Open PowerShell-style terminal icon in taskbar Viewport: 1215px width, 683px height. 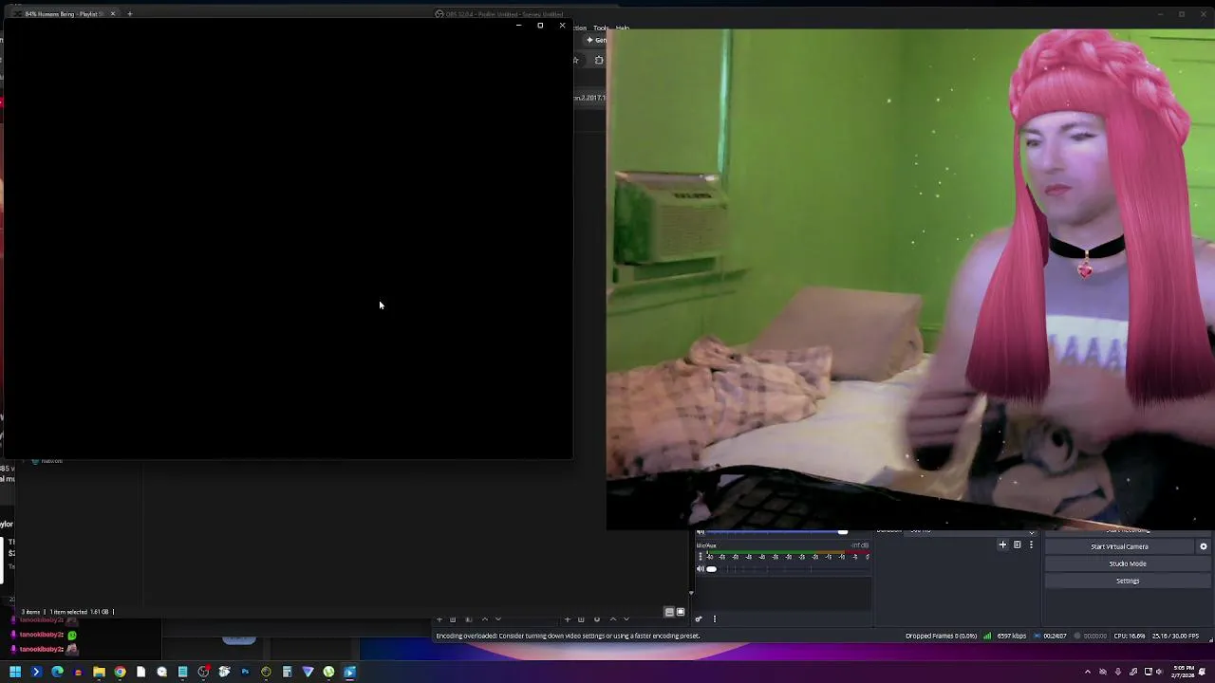(x=36, y=672)
